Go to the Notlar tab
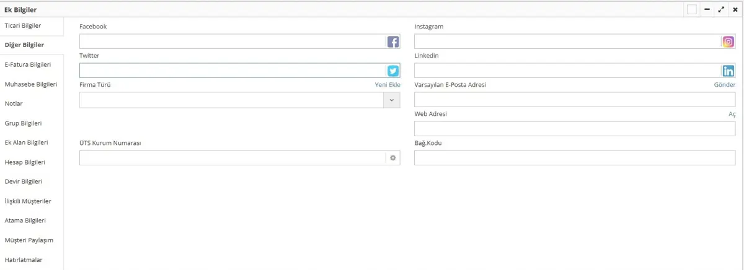Screen dimensions: 744x270 point(14,103)
